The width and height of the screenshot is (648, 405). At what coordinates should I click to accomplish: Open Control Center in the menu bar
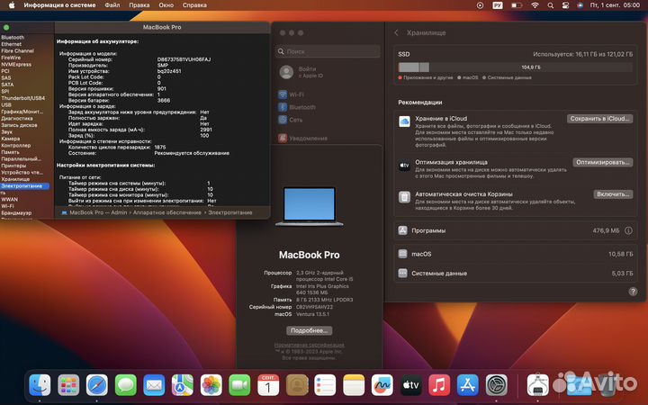tap(565, 5)
